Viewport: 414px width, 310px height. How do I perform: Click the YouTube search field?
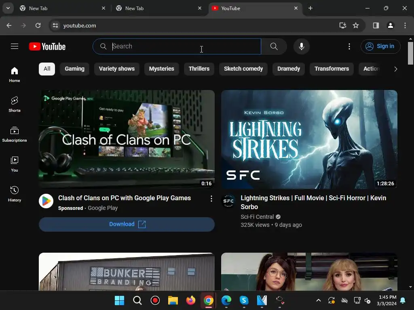177,46
